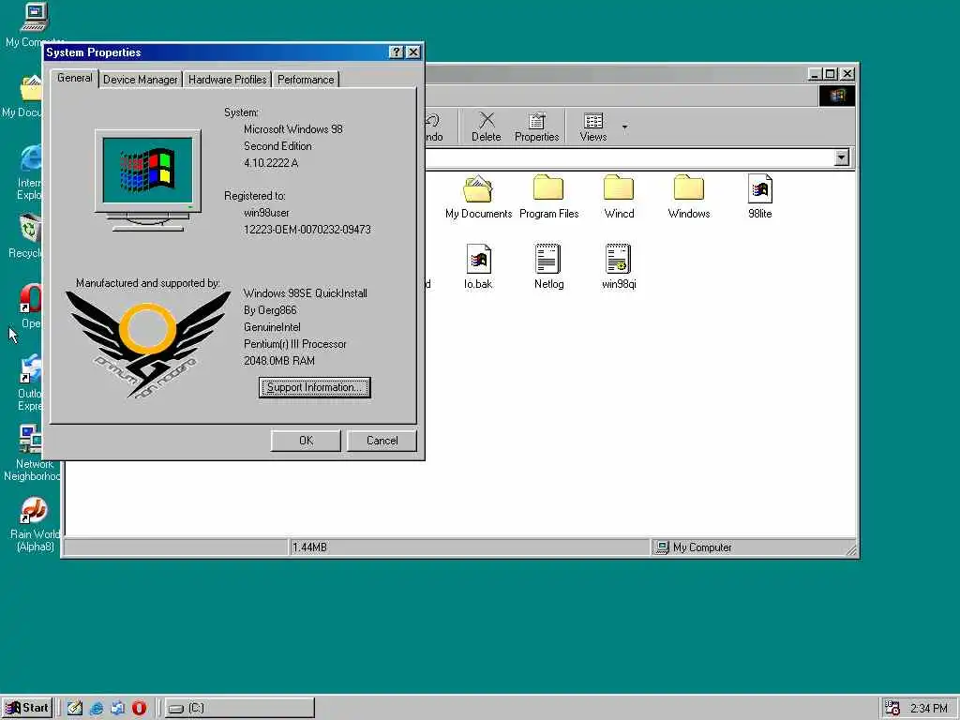Click the Windows 98SE QuickInstall text

click(306, 293)
